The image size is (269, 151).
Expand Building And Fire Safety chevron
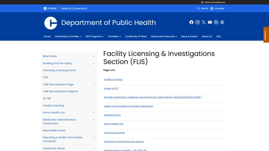coord(94,63)
